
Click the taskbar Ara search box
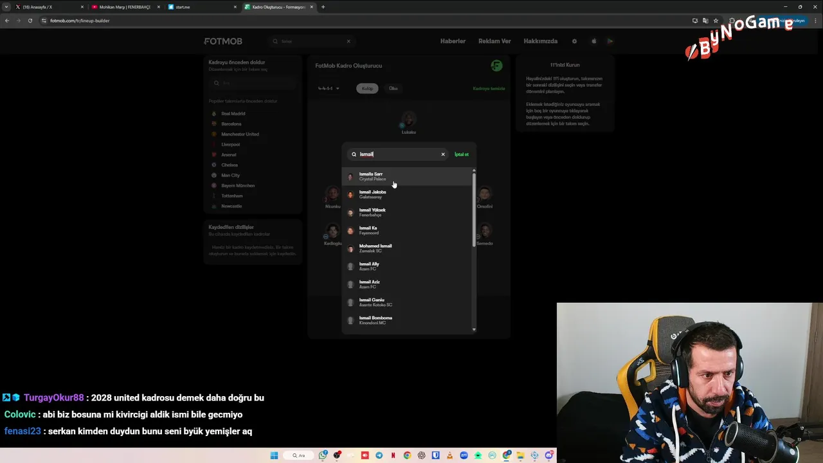pyautogui.click(x=300, y=455)
